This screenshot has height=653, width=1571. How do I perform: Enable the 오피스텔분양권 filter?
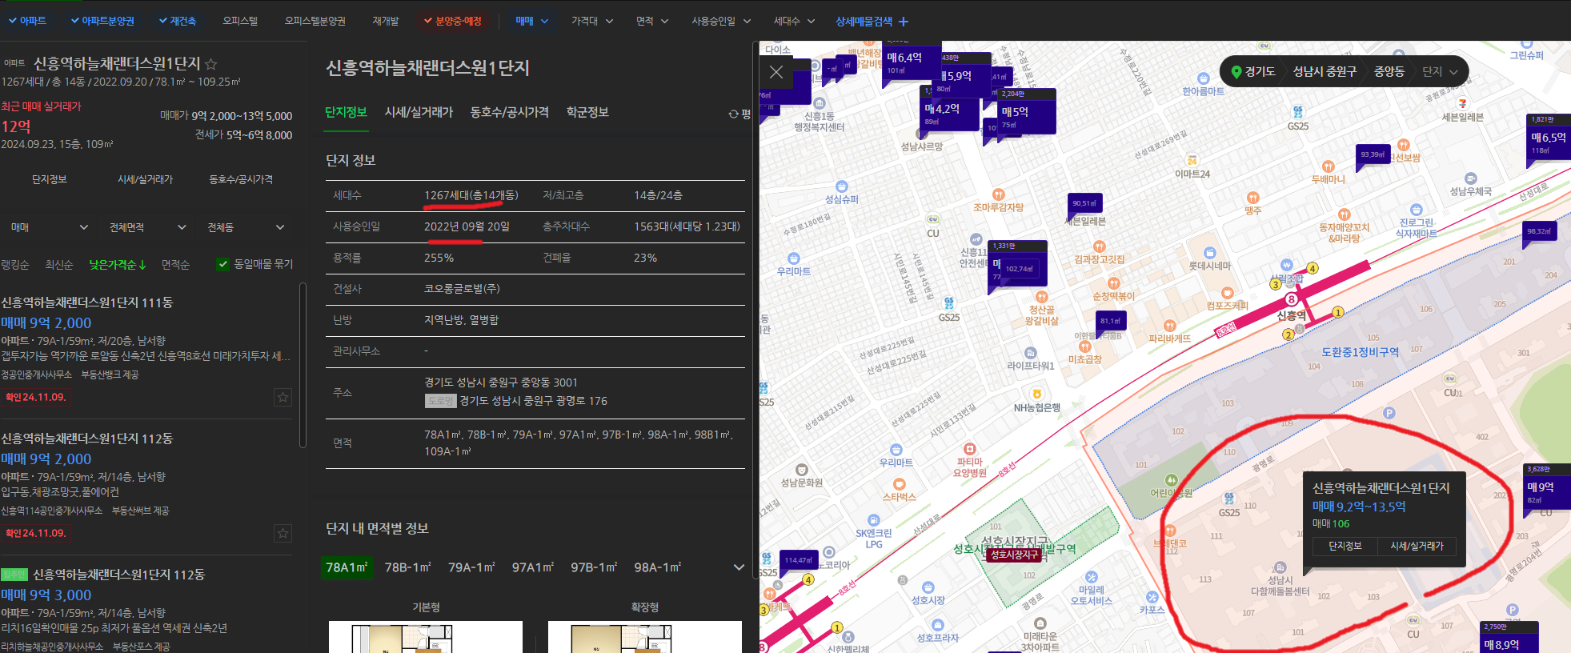[315, 21]
